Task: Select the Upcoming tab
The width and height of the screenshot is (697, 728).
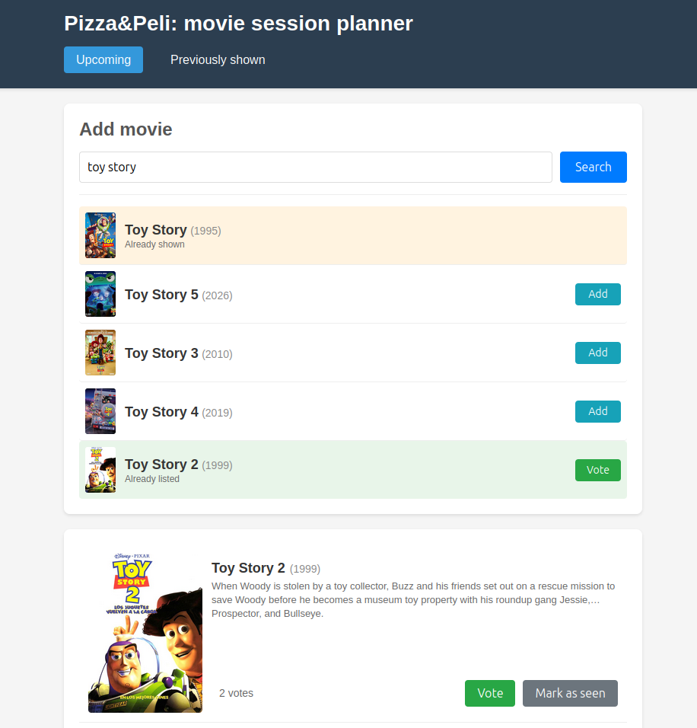Action: click(x=103, y=59)
